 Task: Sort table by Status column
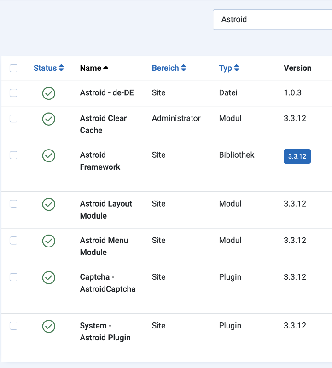click(48, 68)
